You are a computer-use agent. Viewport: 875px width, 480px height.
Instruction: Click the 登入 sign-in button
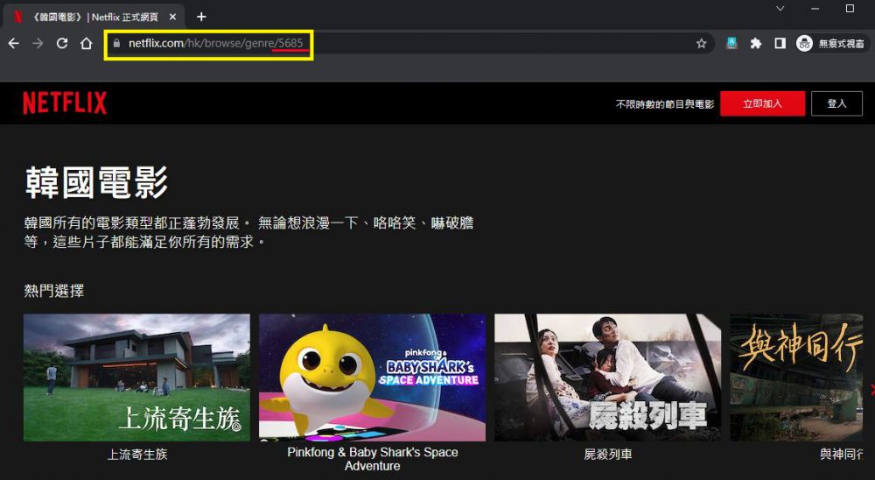tap(836, 103)
